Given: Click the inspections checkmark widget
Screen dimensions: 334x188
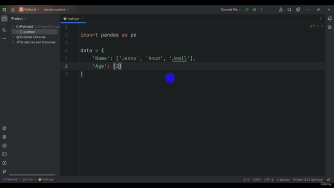Looking at the screenshot, I should [312, 26].
